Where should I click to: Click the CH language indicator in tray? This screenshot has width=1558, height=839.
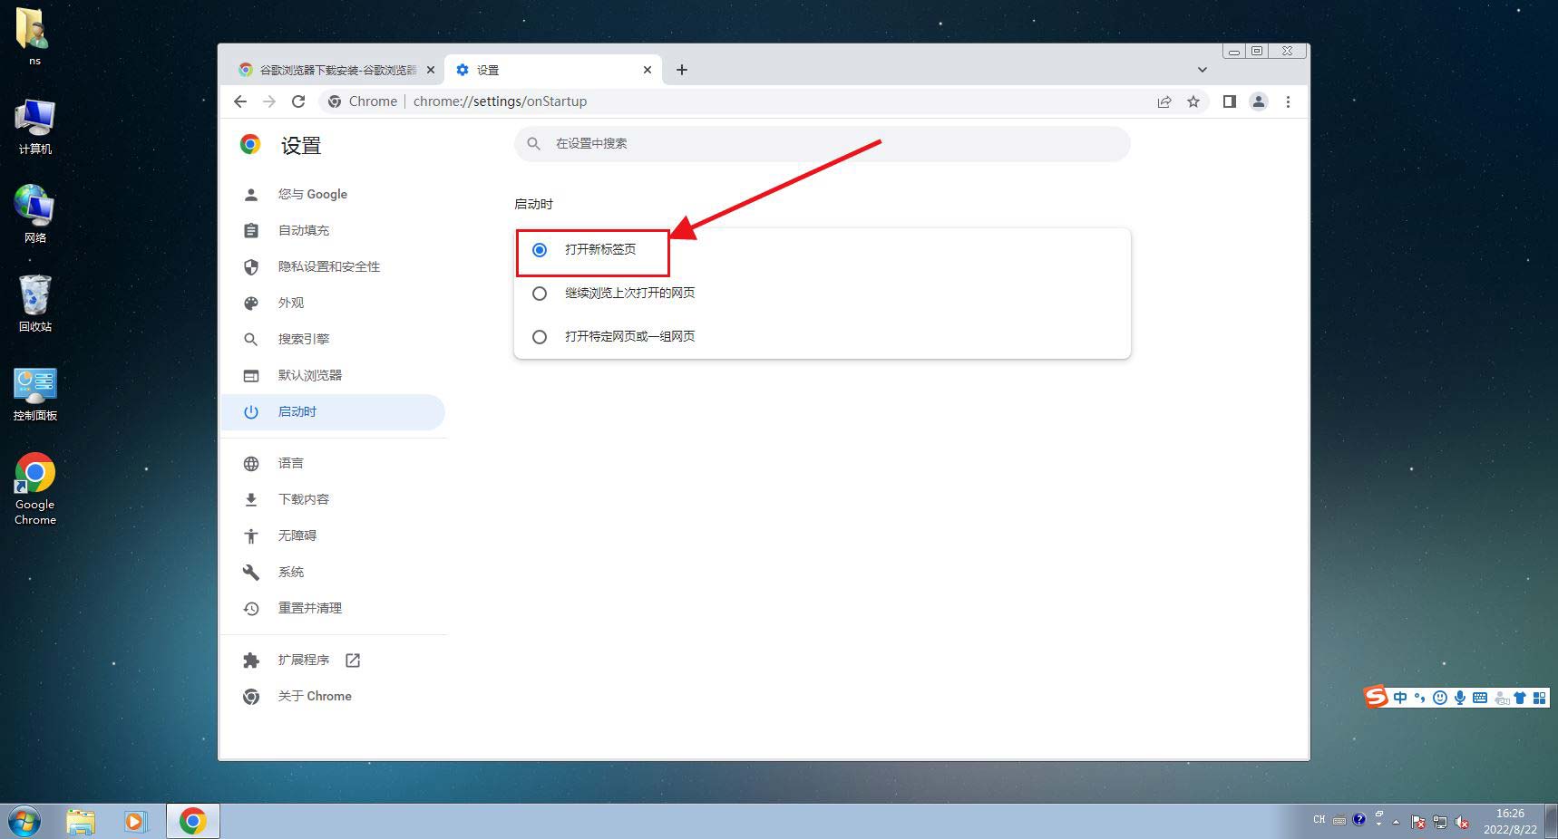pos(1319,819)
